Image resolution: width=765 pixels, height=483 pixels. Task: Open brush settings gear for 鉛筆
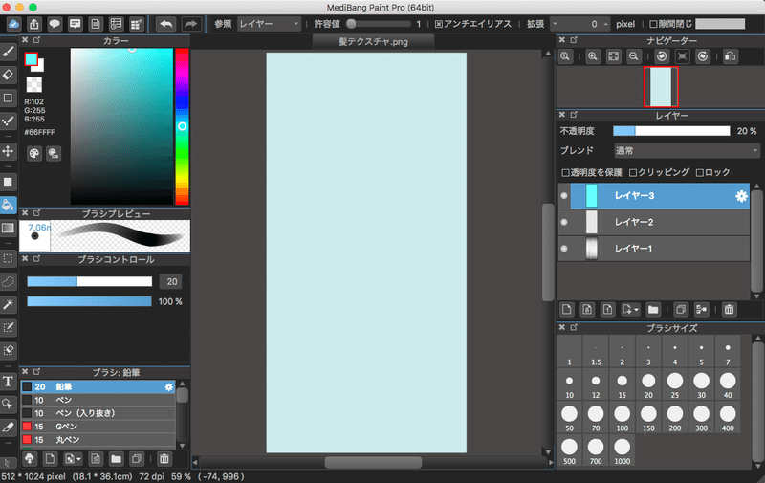click(x=169, y=387)
